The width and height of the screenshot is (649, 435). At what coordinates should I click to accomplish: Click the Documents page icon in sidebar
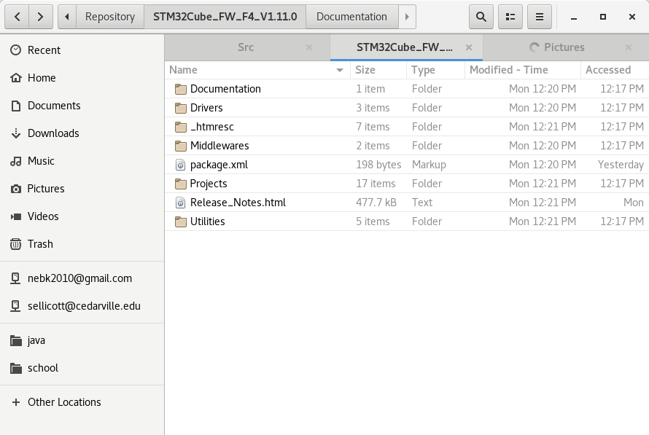pyautogui.click(x=16, y=106)
